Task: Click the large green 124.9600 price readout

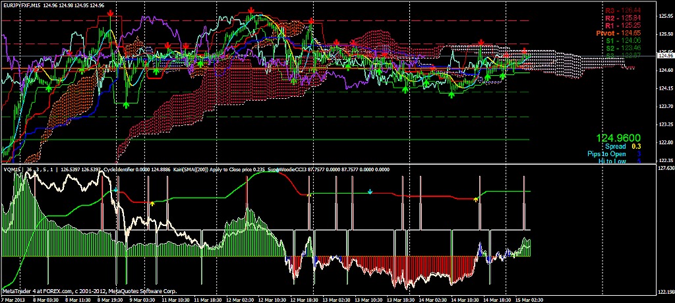Action: coord(618,138)
